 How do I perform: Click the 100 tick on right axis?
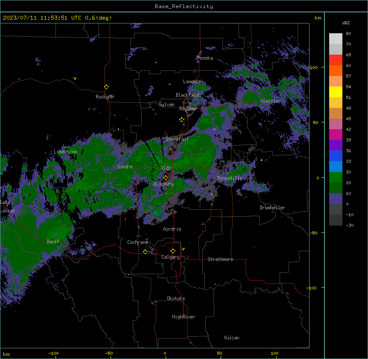pyautogui.click(x=313, y=67)
